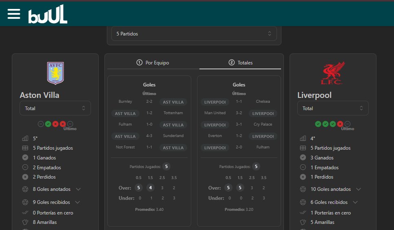Open Aston Villa Total dropdown
Image resolution: width=394 pixels, height=230 pixels.
click(x=55, y=108)
